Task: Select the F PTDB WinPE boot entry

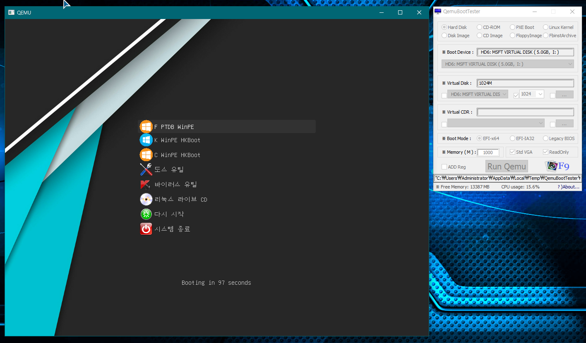Action: coord(227,126)
